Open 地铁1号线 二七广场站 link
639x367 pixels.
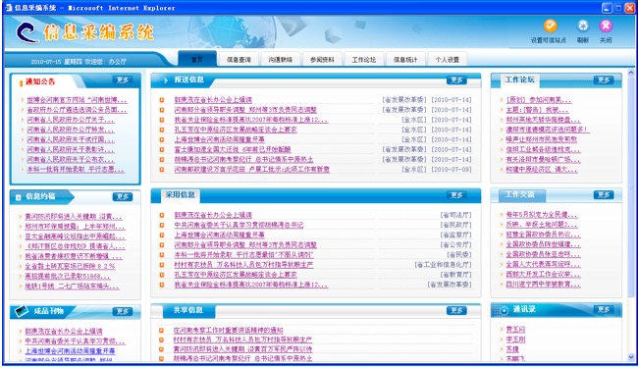point(72,287)
